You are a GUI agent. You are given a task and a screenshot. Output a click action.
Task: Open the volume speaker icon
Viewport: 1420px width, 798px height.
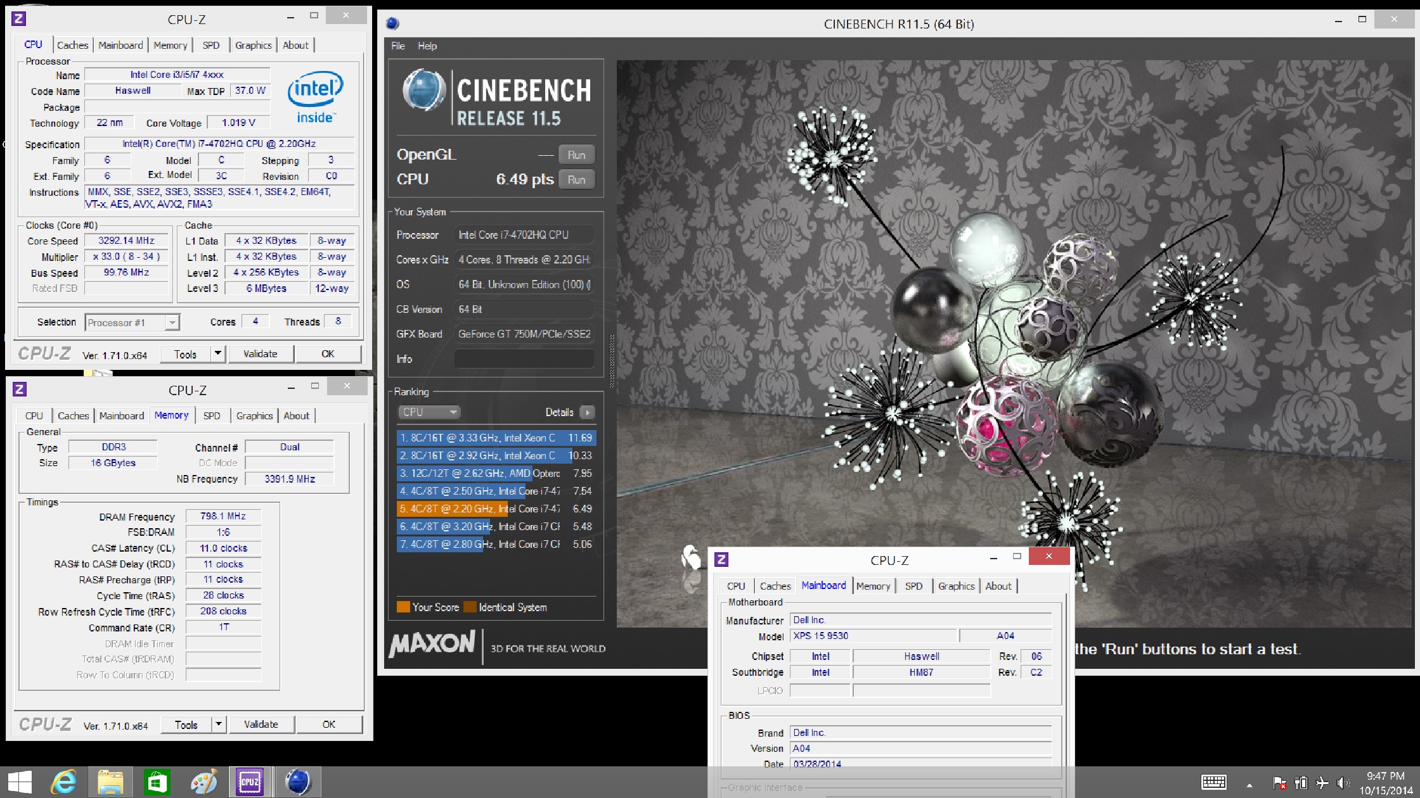point(1343,783)
